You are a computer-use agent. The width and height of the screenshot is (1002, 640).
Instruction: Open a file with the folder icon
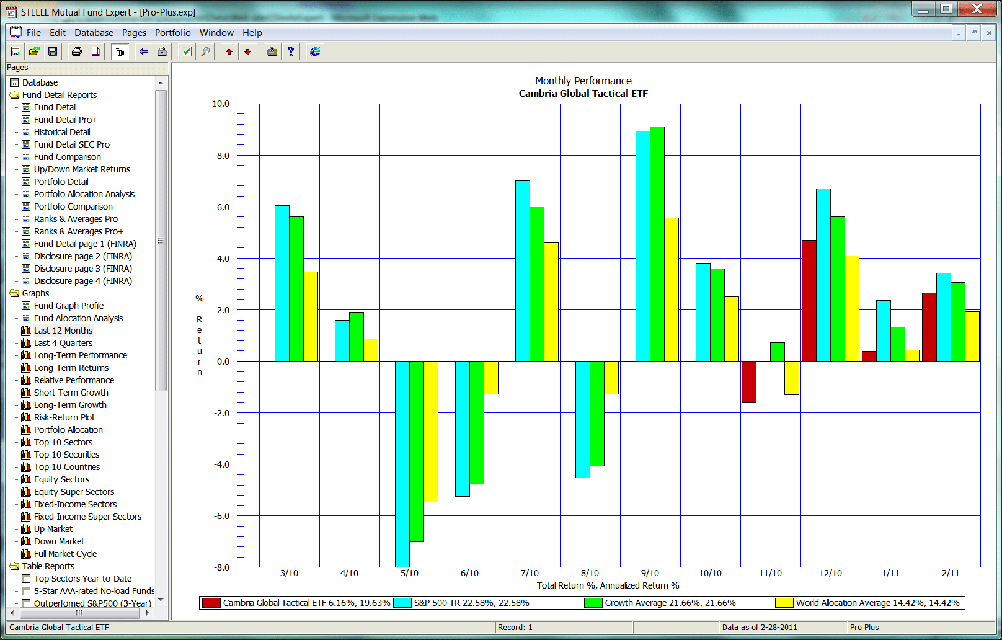pos(34,51)
